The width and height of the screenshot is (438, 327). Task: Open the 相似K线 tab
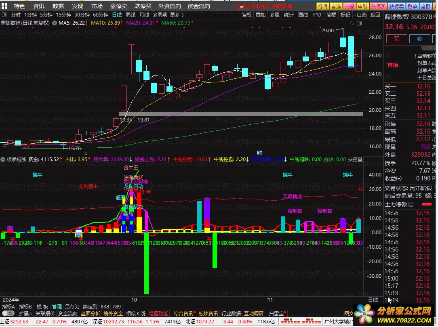(x=136, y=314)
